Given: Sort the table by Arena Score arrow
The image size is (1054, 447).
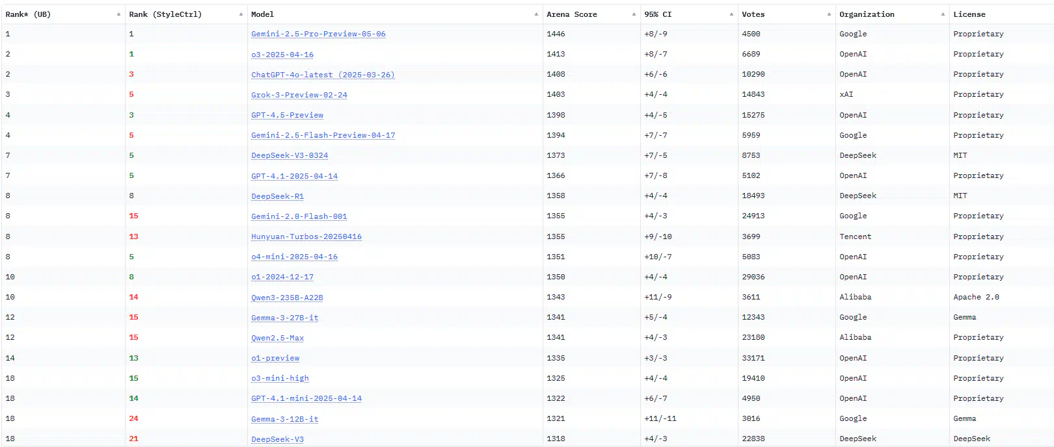Looking at the screenshot, I should pos(634,14).
